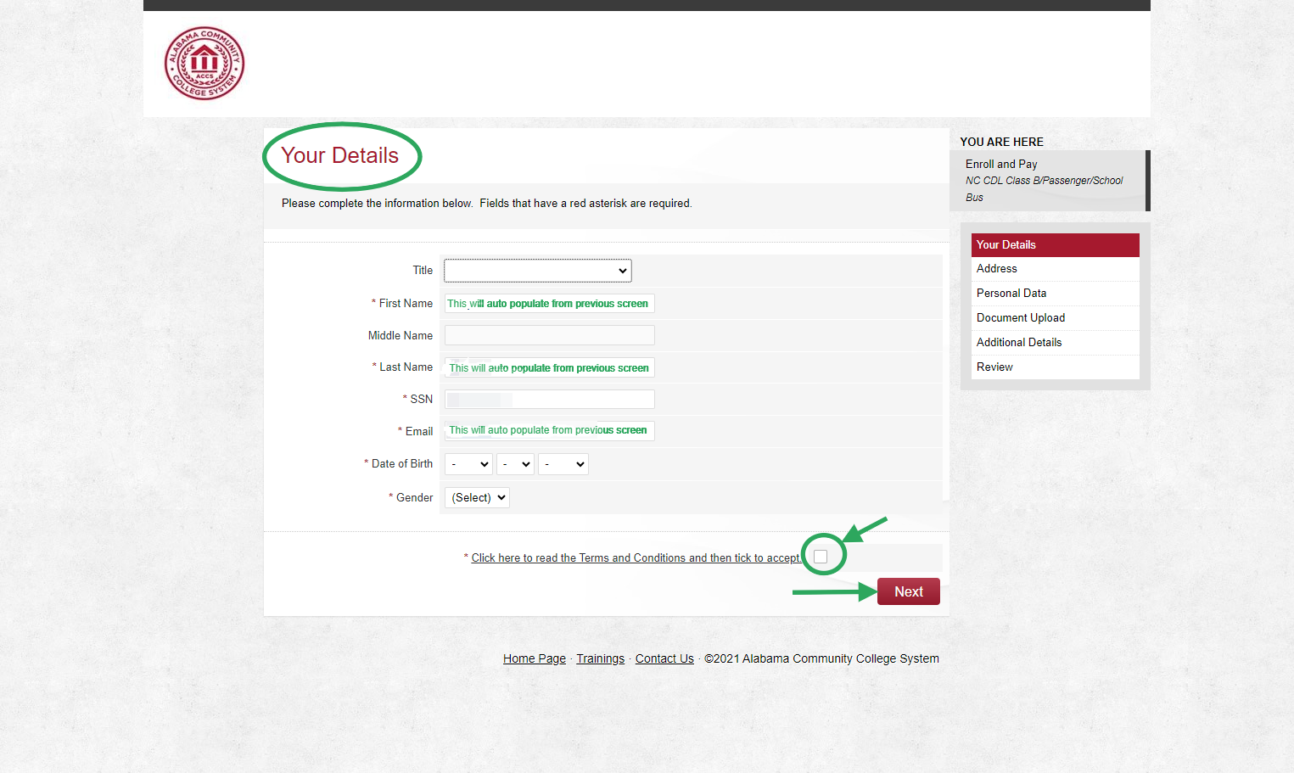
Task: Open the Terms and Conditions link
Action: click(636, 557)
